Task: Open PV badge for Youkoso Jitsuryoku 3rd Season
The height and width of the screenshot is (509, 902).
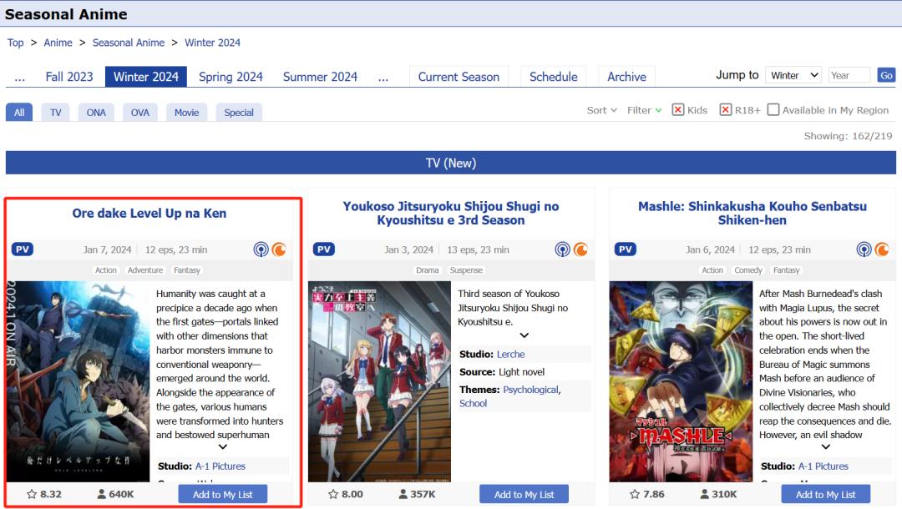Action: 324,249
